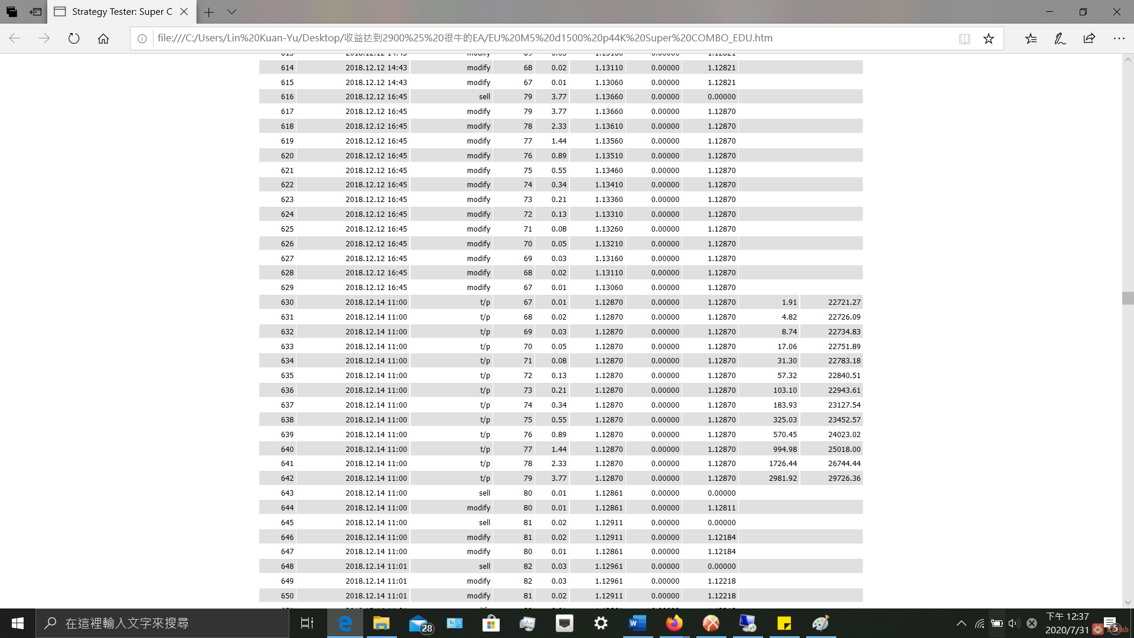Click the page vertical scrollbar thumb

coord(1128,298)
